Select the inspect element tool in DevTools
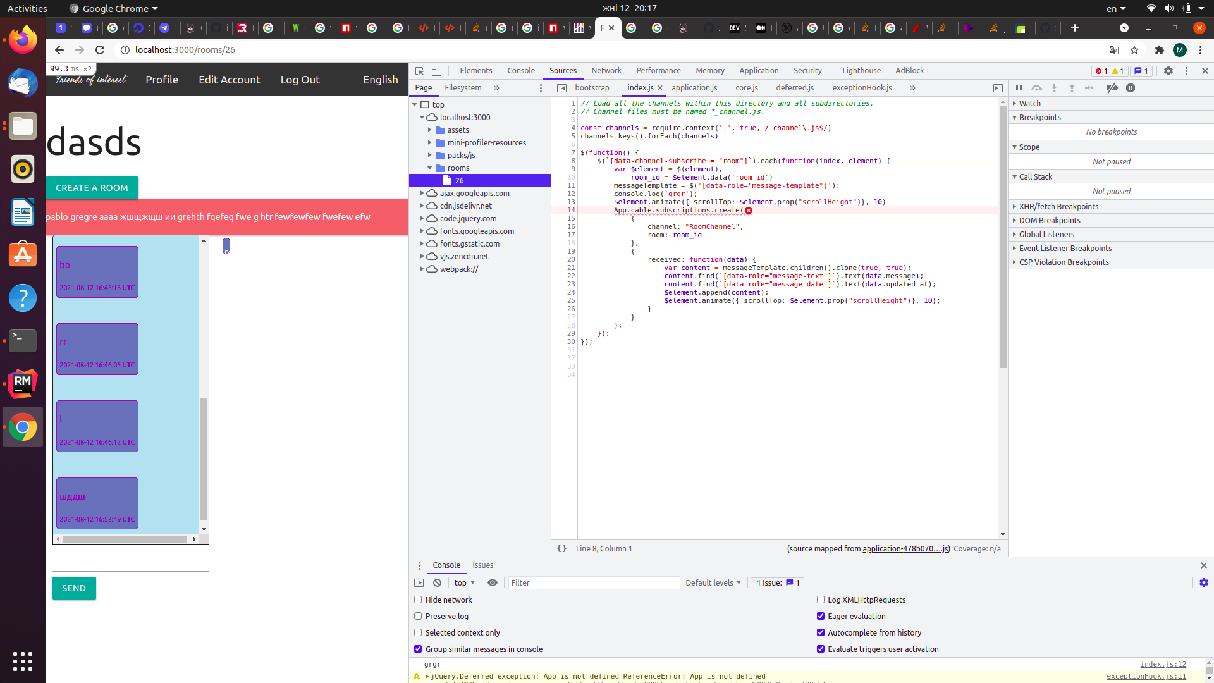This screenshot has width=1214, height=683. pyautogui.click(x=419, y=71)
